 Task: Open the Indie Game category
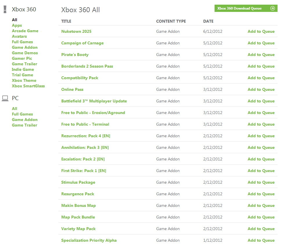(23, 69)
